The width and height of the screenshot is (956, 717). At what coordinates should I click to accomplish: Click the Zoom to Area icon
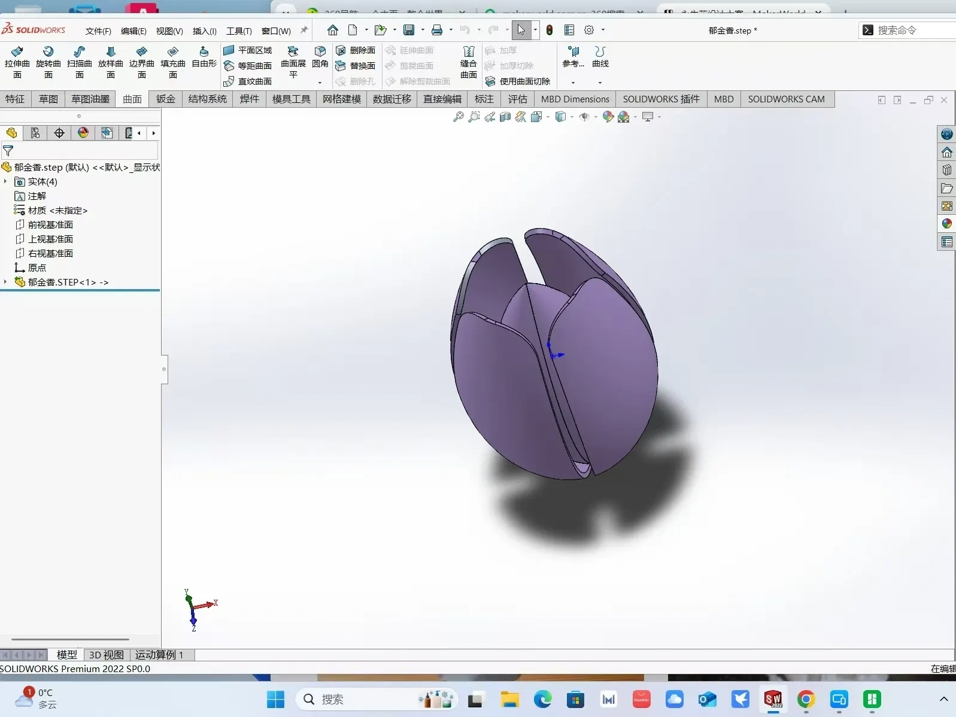[x=474, y=117]
